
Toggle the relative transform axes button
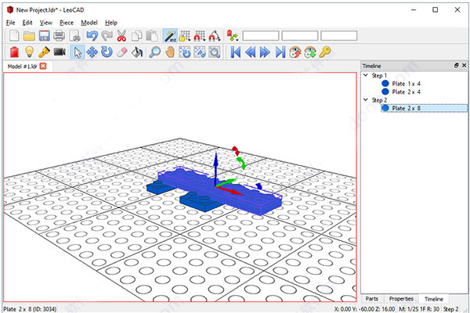coord(170,36)
